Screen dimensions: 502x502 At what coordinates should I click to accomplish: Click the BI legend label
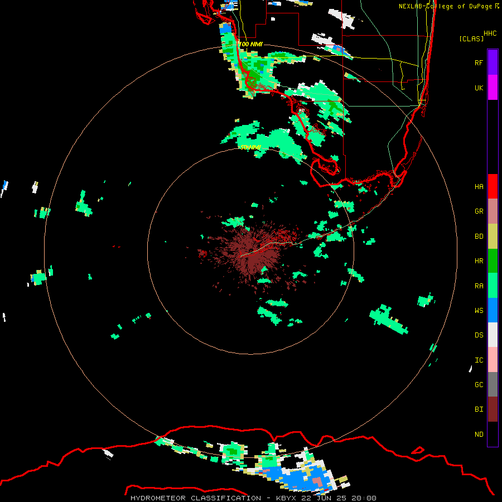click(x=479, y=409)
